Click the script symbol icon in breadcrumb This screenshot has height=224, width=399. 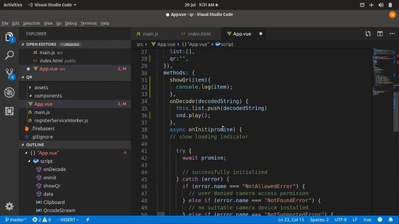point(218,44)
